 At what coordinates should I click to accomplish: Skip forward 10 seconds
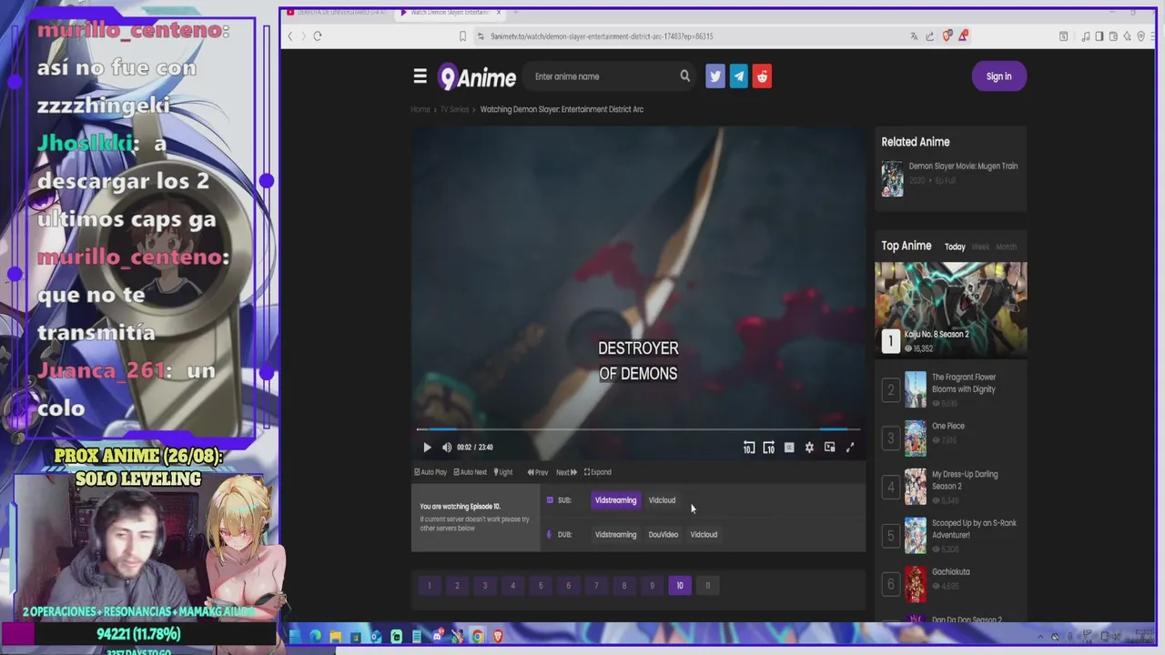point(769,447)
